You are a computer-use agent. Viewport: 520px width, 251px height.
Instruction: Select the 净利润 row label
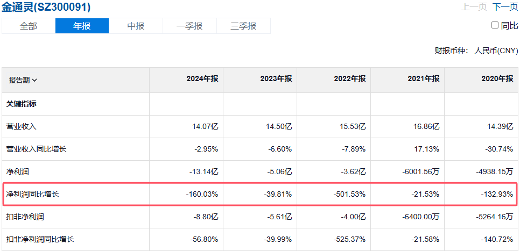18,171
